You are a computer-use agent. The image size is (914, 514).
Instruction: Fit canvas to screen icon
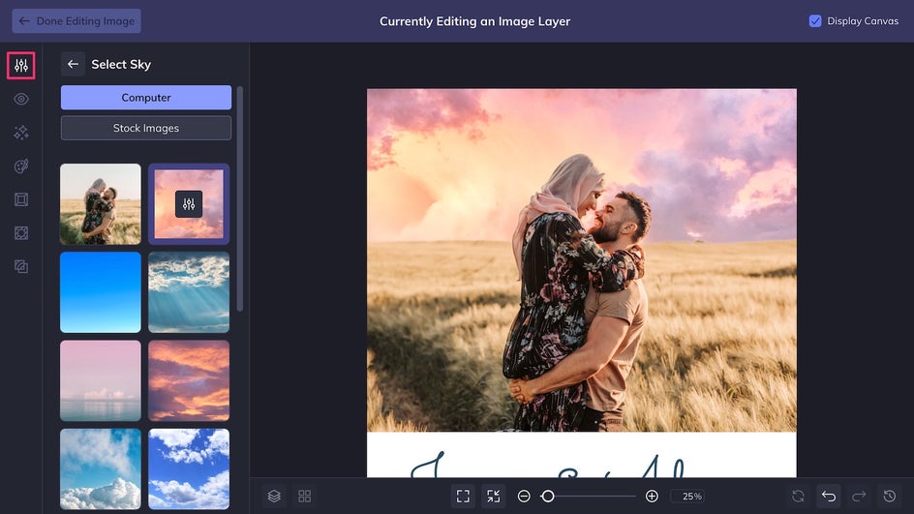pos(463,496)
